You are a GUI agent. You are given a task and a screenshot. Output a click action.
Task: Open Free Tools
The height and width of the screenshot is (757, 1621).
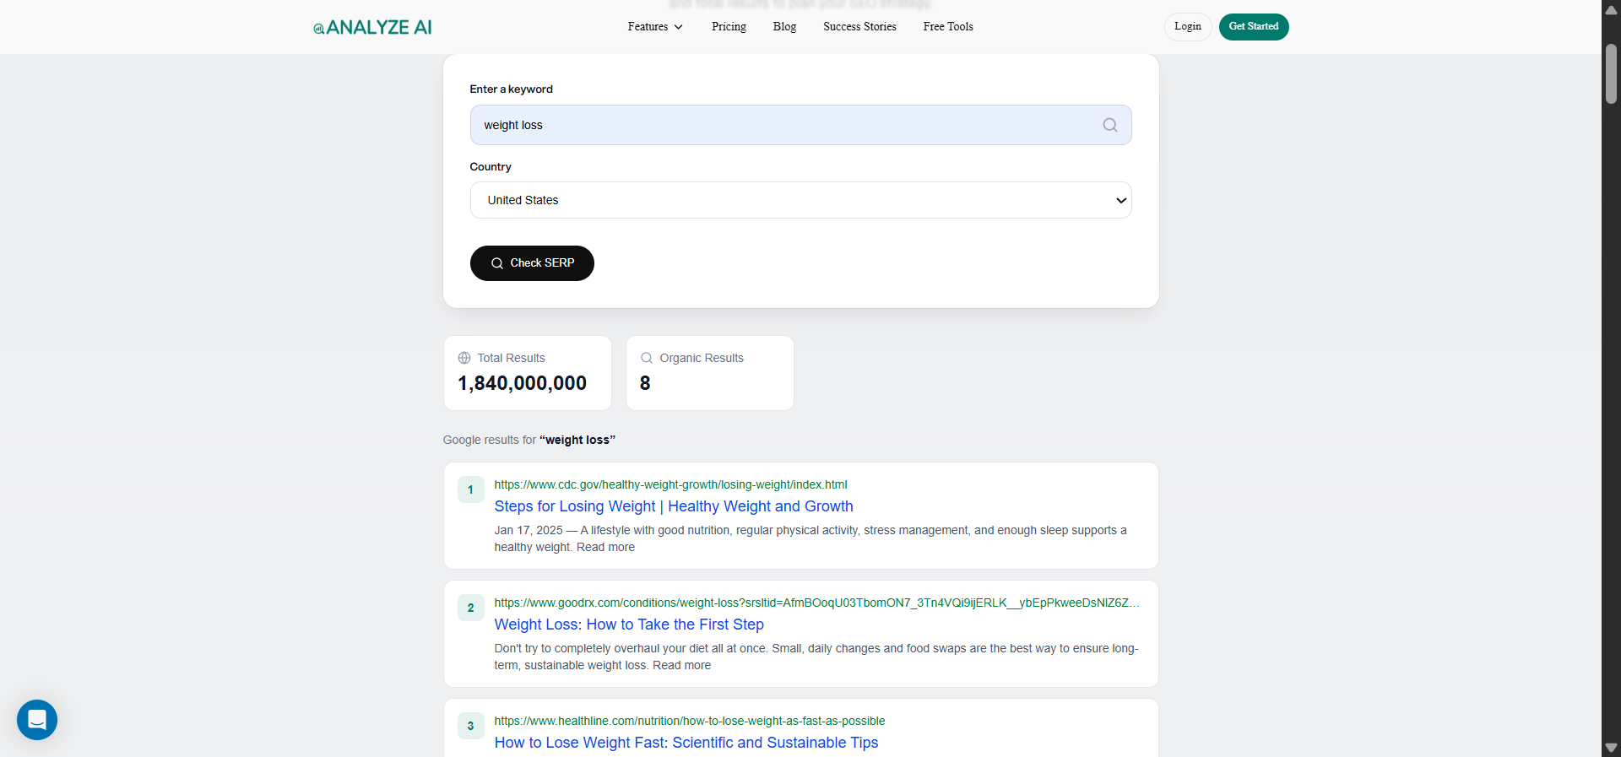(x=948, y=27)
